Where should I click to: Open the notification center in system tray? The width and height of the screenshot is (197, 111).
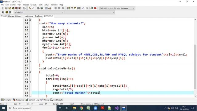pyautogui.click(x=192, y=108)
